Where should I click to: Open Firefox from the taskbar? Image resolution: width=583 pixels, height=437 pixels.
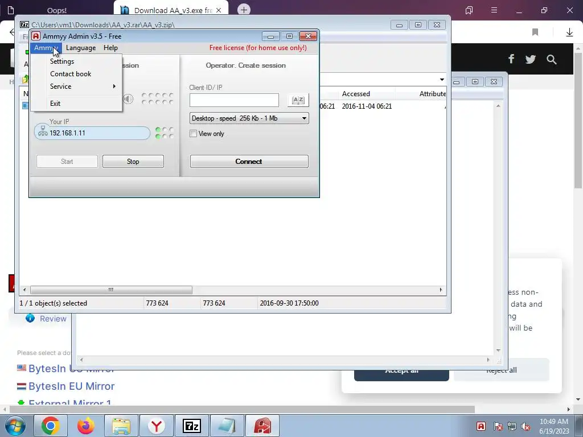tap(86, 426)
